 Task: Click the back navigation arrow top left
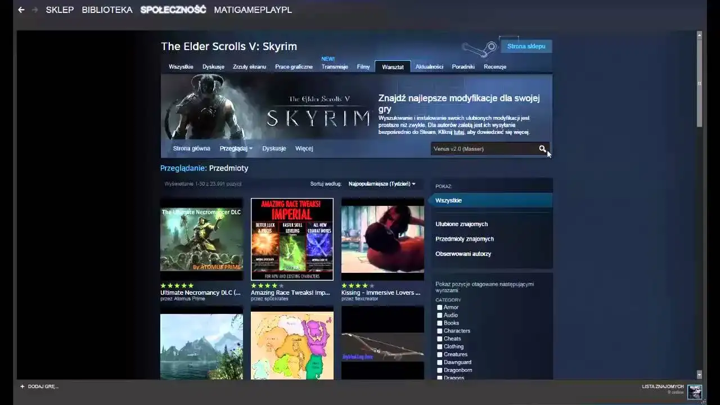coord(21,10)
